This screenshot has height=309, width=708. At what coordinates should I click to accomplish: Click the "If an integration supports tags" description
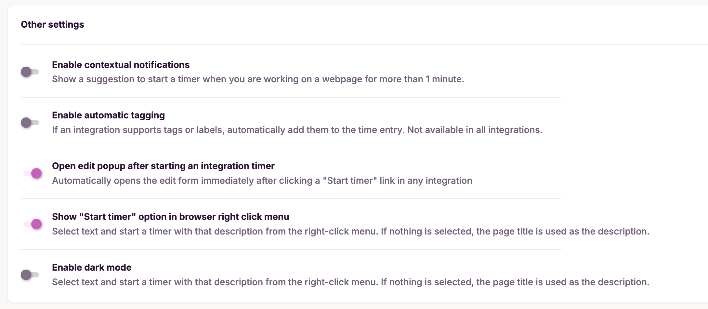coord(297,130)
